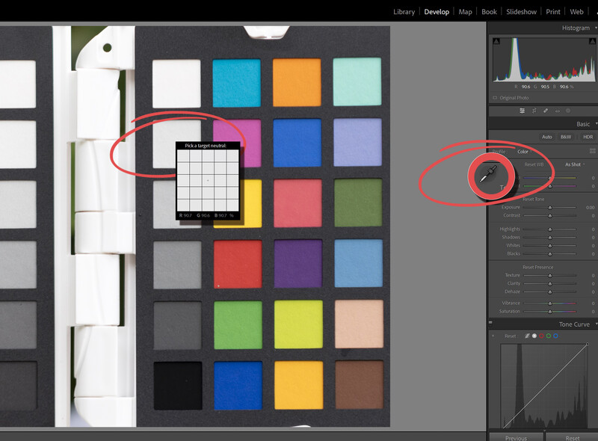Switch to the Library module
This screenshot has height=441, width=598.
(404, 12)
